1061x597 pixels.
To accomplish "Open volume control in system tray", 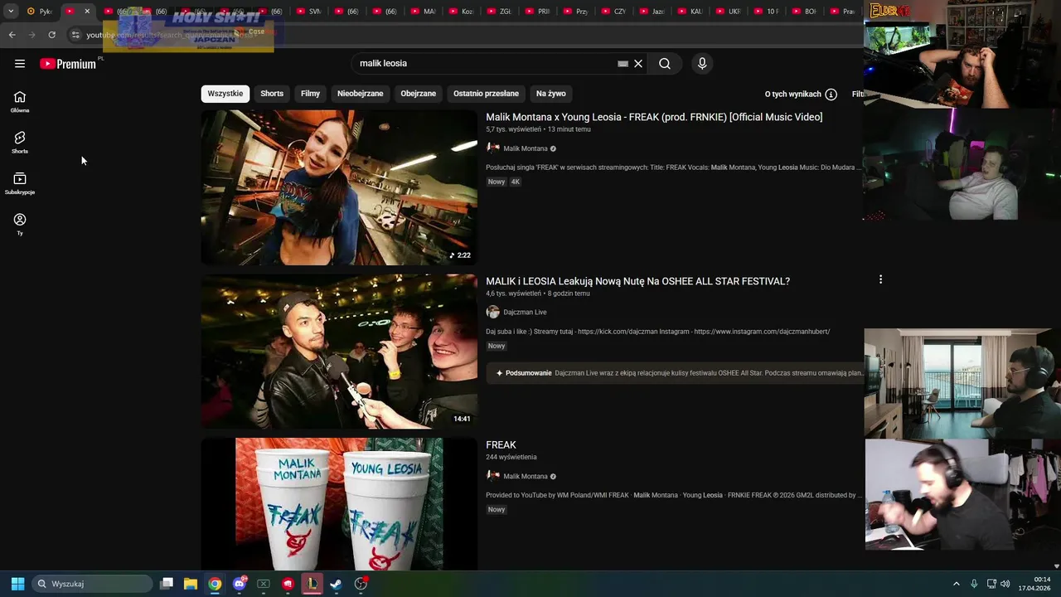I will click(x=1005, y=584).
